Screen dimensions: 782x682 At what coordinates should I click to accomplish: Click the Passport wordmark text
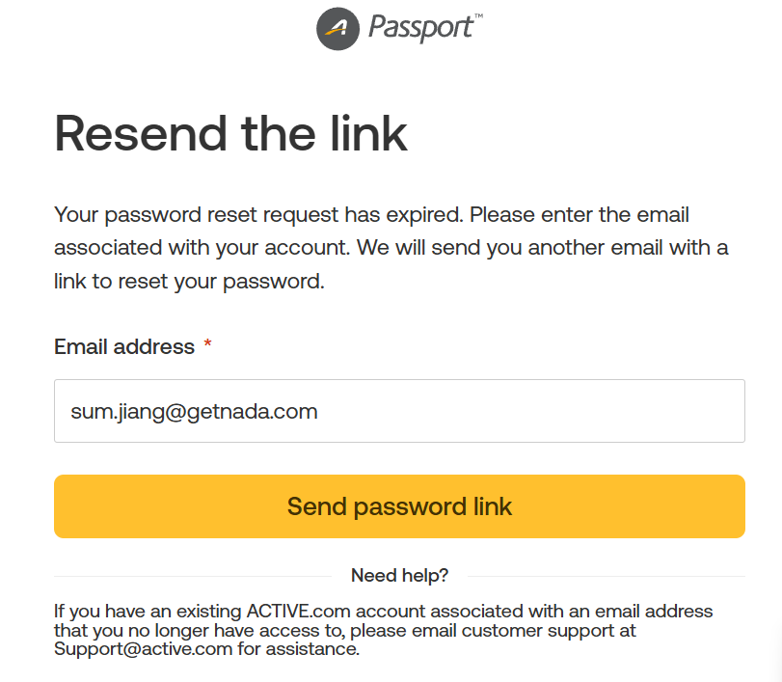pyautogui.click(x=419, y=28)
